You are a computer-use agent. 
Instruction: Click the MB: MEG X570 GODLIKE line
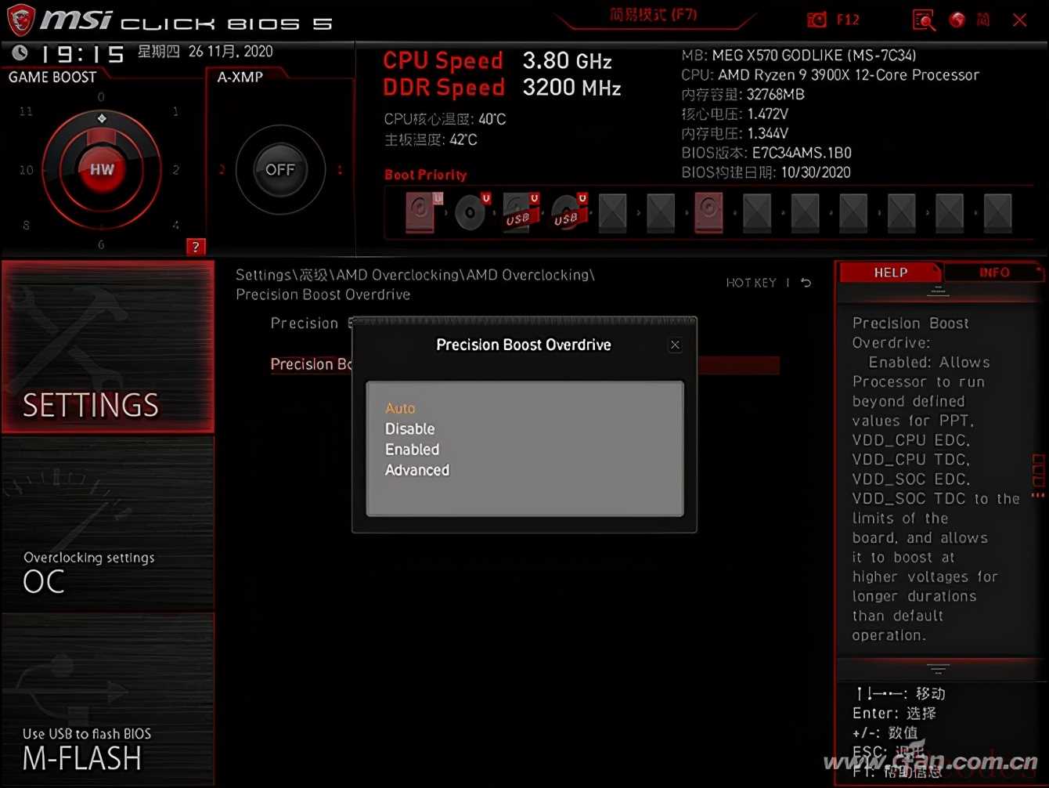coord(798,55)
